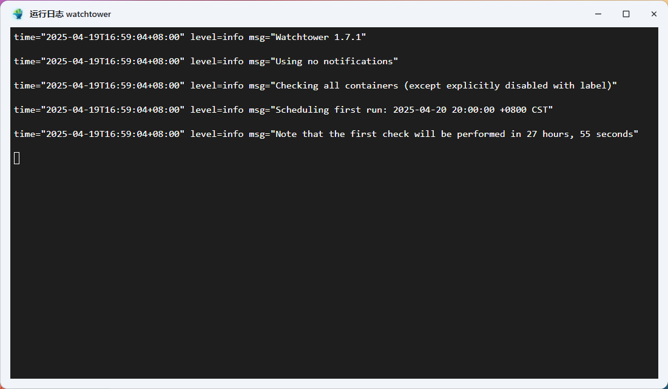This screenshot has height=389, width=668.
Task: Click the timestamp of the last log line
Action: coord(100,134)
